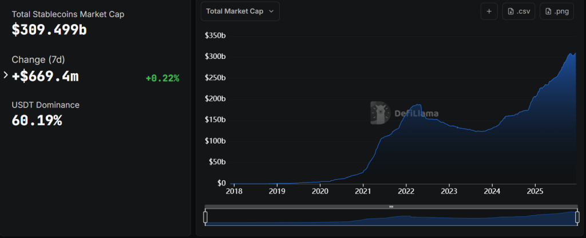Download chart data as .csv

[518, 11]
